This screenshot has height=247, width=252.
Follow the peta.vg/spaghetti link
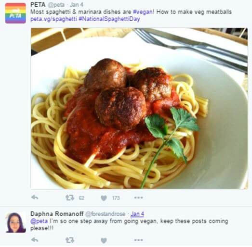tap(53, 19)
